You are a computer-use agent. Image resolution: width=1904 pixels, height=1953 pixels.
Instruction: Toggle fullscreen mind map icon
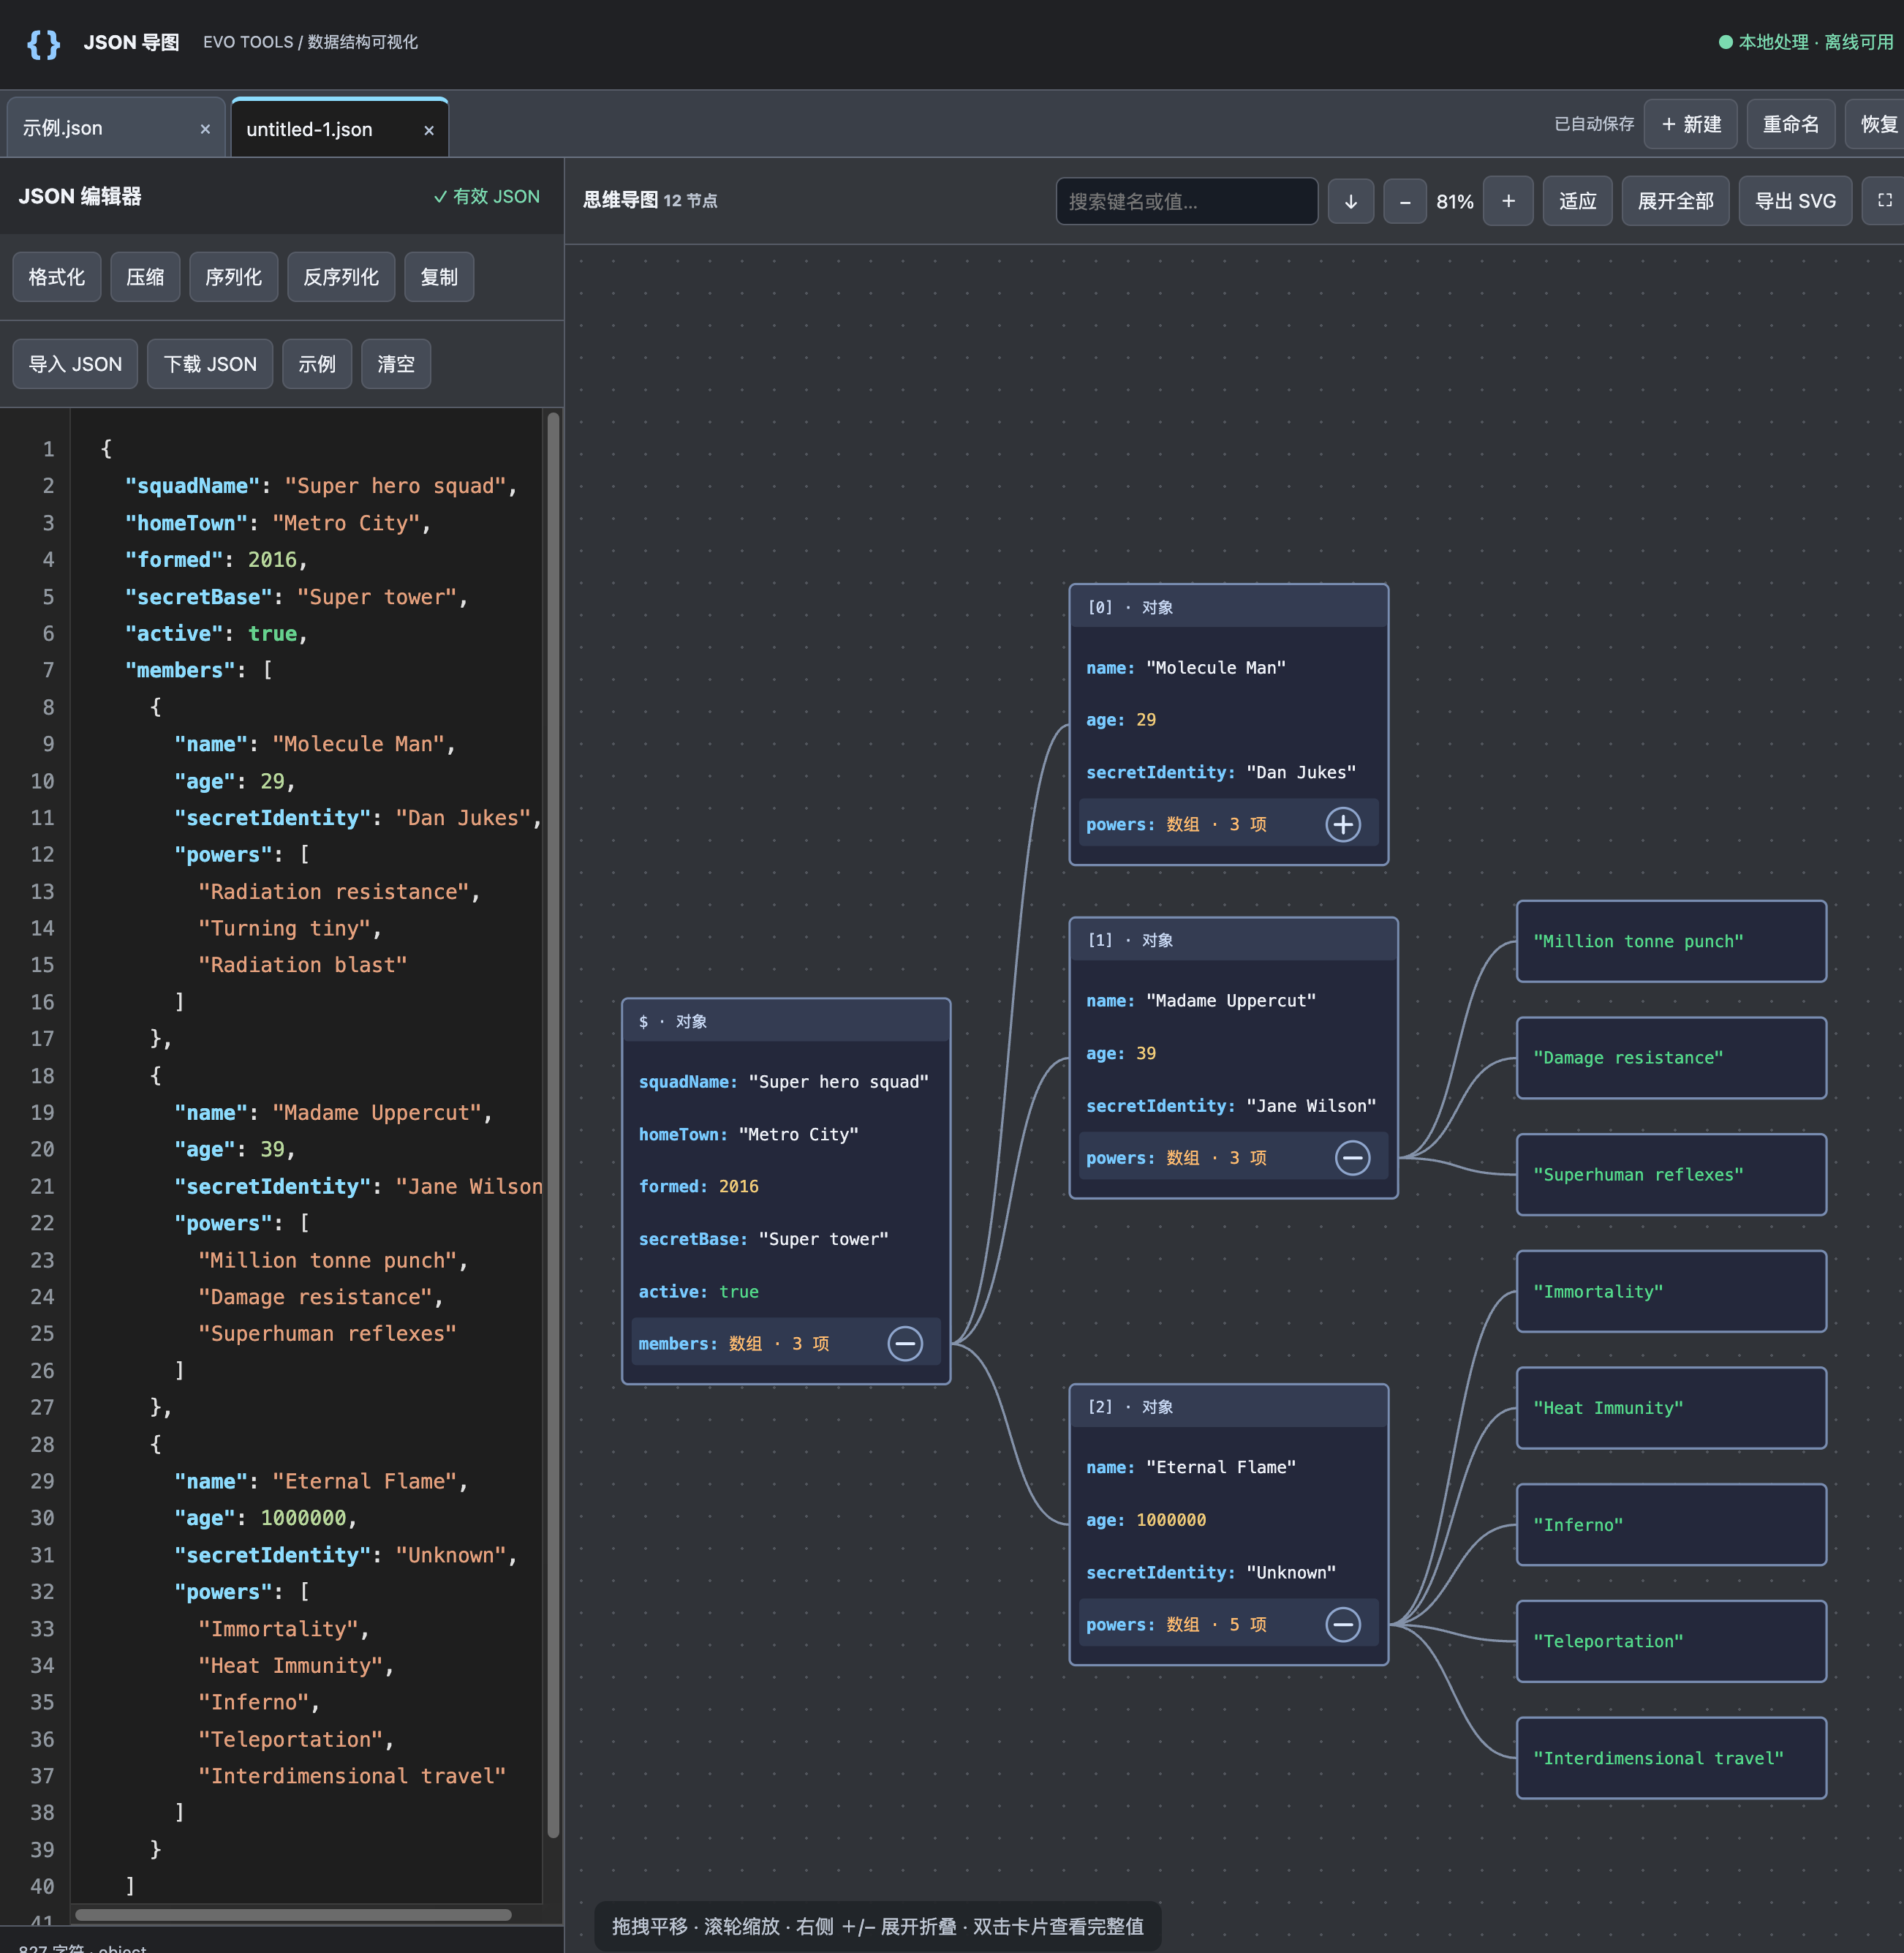[1884, 201]
